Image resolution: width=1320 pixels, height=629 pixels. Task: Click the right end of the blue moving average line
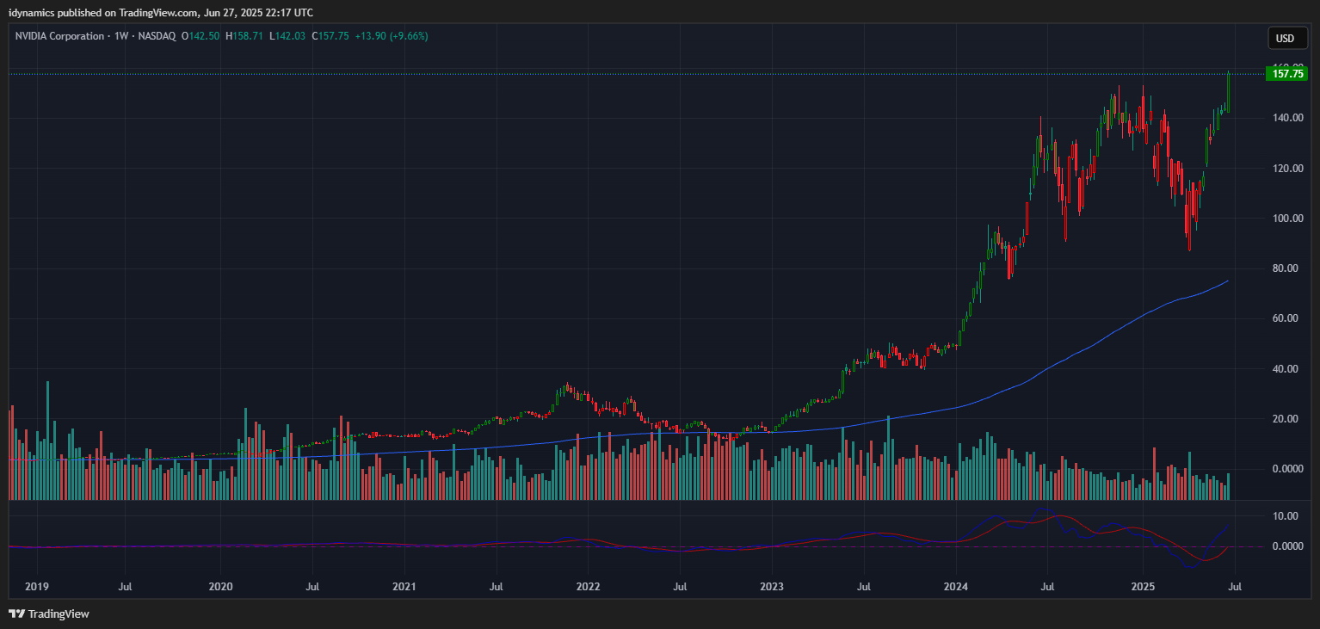click(x=1227, y=281)
